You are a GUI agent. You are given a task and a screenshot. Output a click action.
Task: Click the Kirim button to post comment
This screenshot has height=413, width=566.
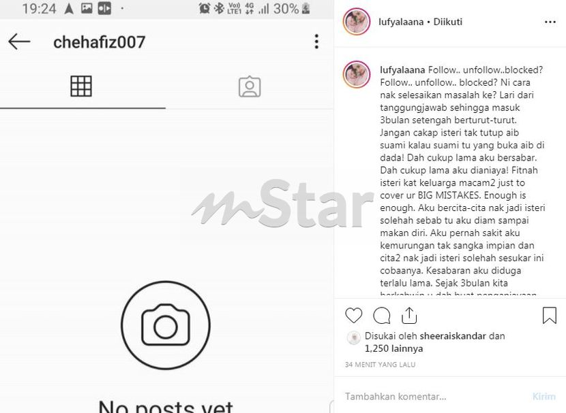544,397
